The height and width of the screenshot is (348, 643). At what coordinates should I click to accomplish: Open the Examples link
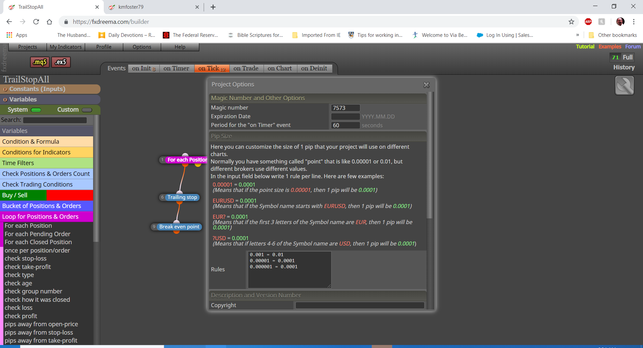point(610,47)
